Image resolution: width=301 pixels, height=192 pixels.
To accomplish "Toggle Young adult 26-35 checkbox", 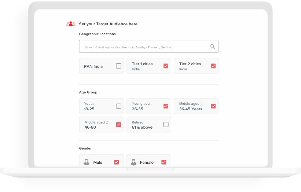I will click(x=166, y=106).
